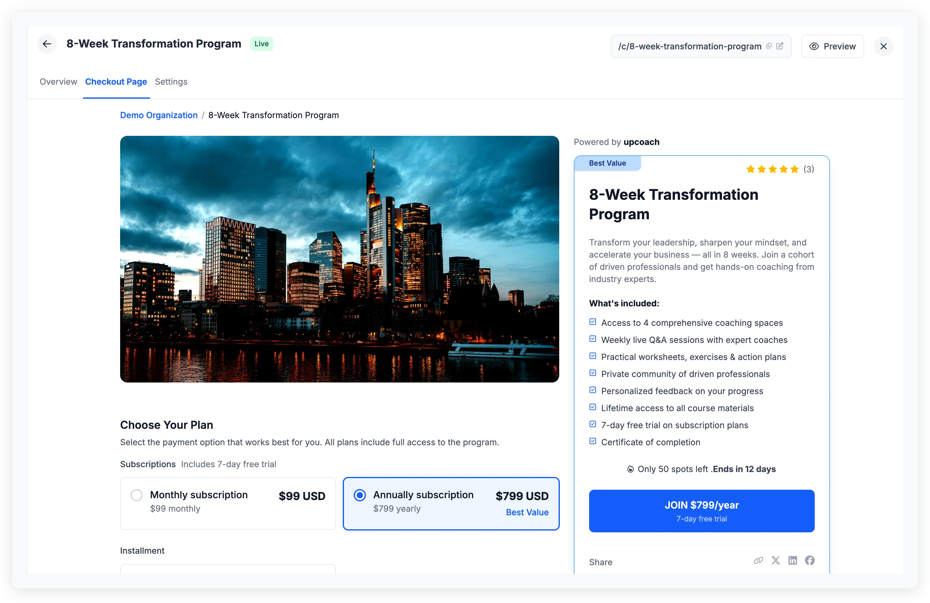Click the eye icon on the Preview button
The height and width of the screenshot is (603, 930).
(x=814, y=46)
